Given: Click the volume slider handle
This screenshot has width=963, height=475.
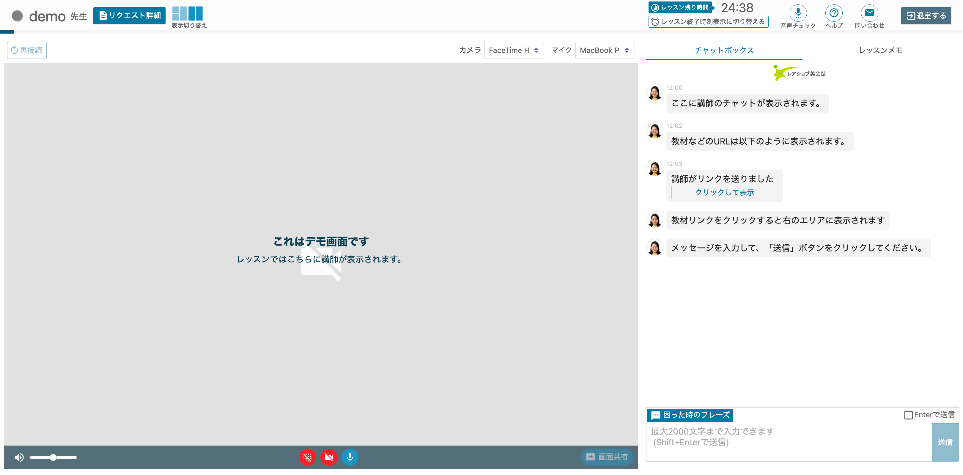Looking at the screenshot, I should [53, 457].
